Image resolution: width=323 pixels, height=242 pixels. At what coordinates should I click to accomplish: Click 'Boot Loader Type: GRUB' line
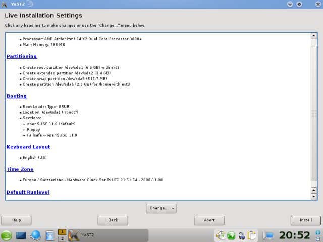pyautogui.click(x=46, y=107)
